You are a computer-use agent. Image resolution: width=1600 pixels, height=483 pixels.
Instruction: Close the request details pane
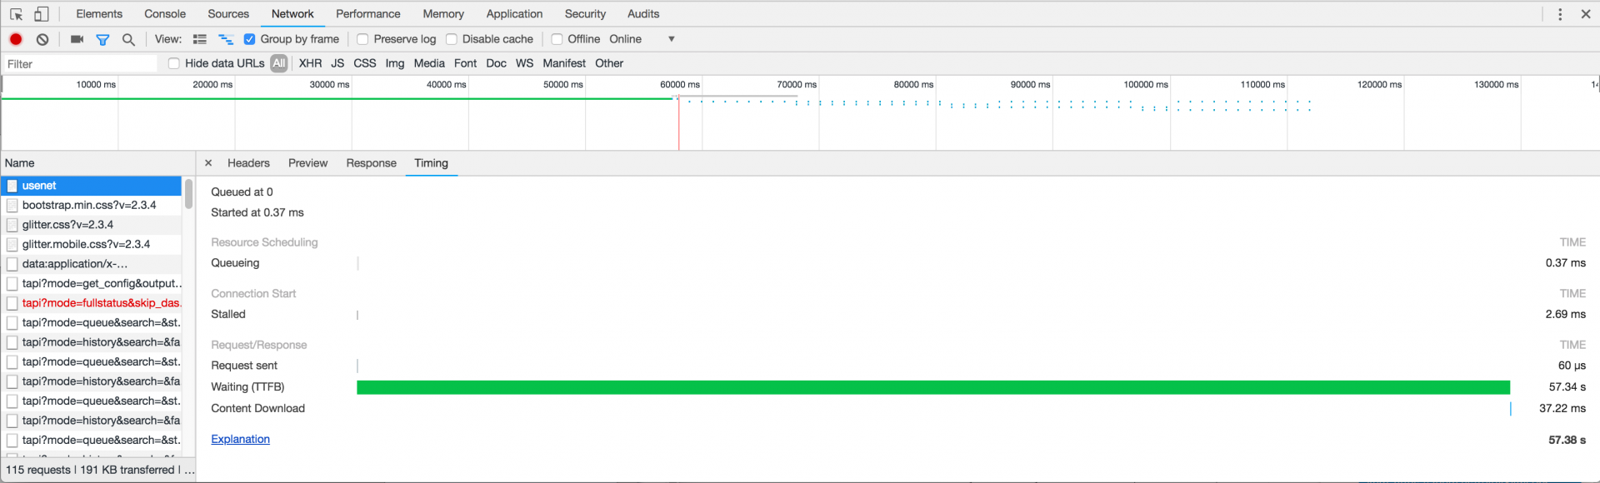pos(208,163)
